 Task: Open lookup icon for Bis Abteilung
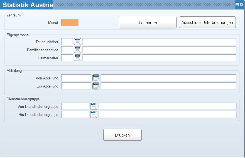[96, 86]
